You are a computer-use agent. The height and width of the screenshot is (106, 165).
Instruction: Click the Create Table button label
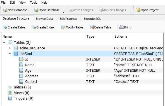click(16, 27)
